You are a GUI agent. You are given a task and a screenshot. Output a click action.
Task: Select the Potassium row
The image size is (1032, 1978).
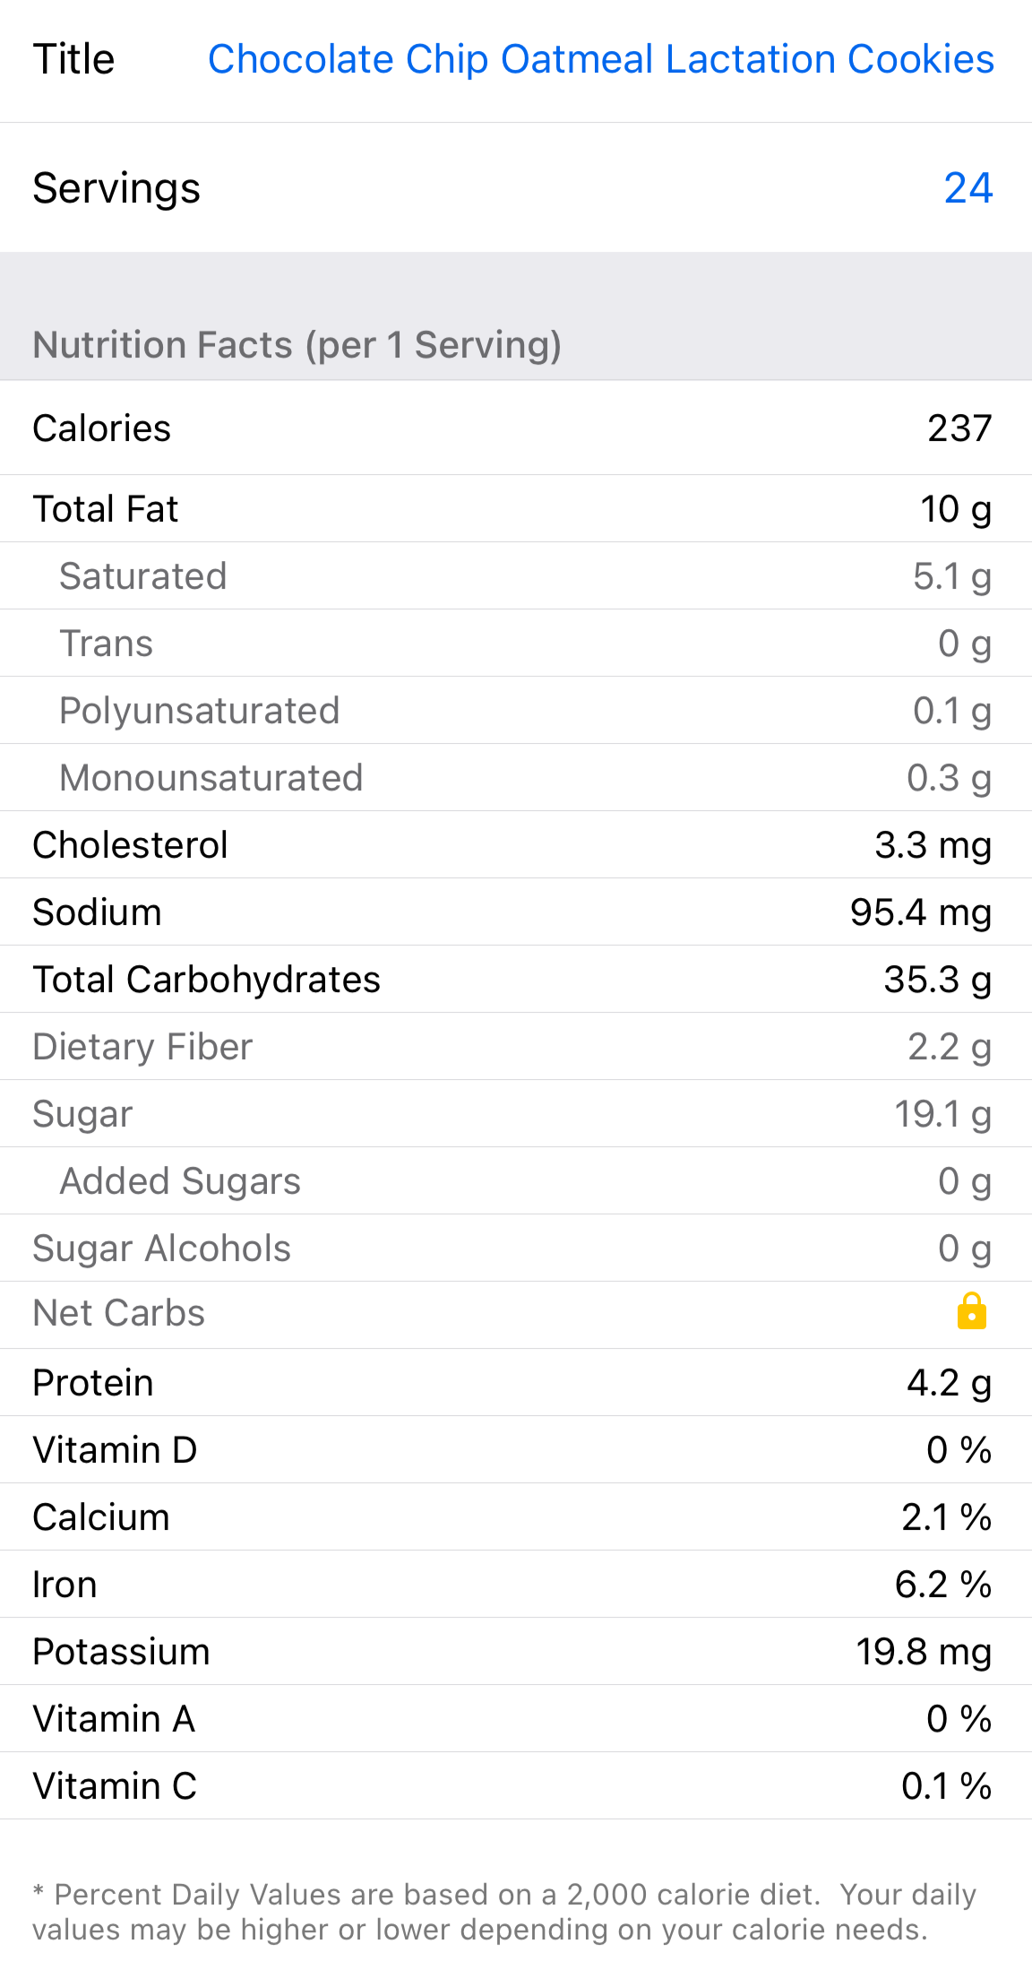pos(516,1652)
